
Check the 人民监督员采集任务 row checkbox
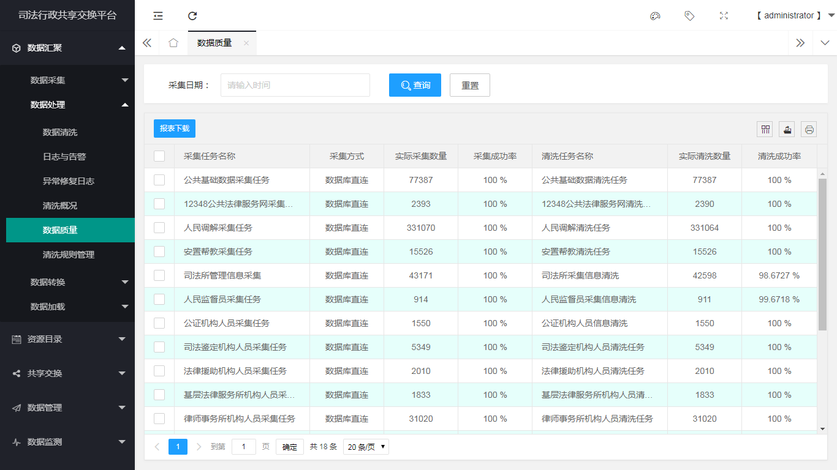159,299
